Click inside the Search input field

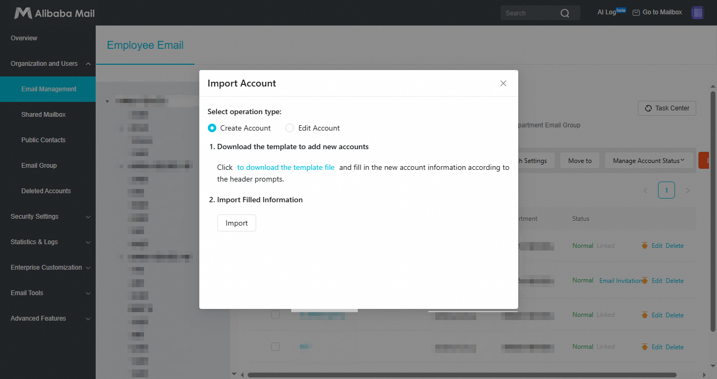coord(529,13)
